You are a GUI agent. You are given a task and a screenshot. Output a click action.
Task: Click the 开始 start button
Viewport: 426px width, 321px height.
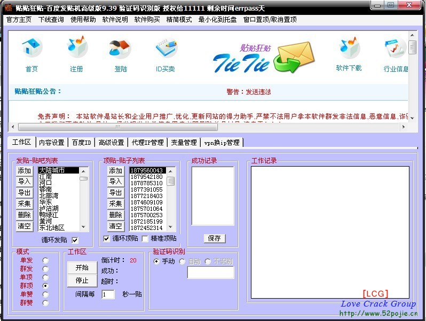pos(82,268)
